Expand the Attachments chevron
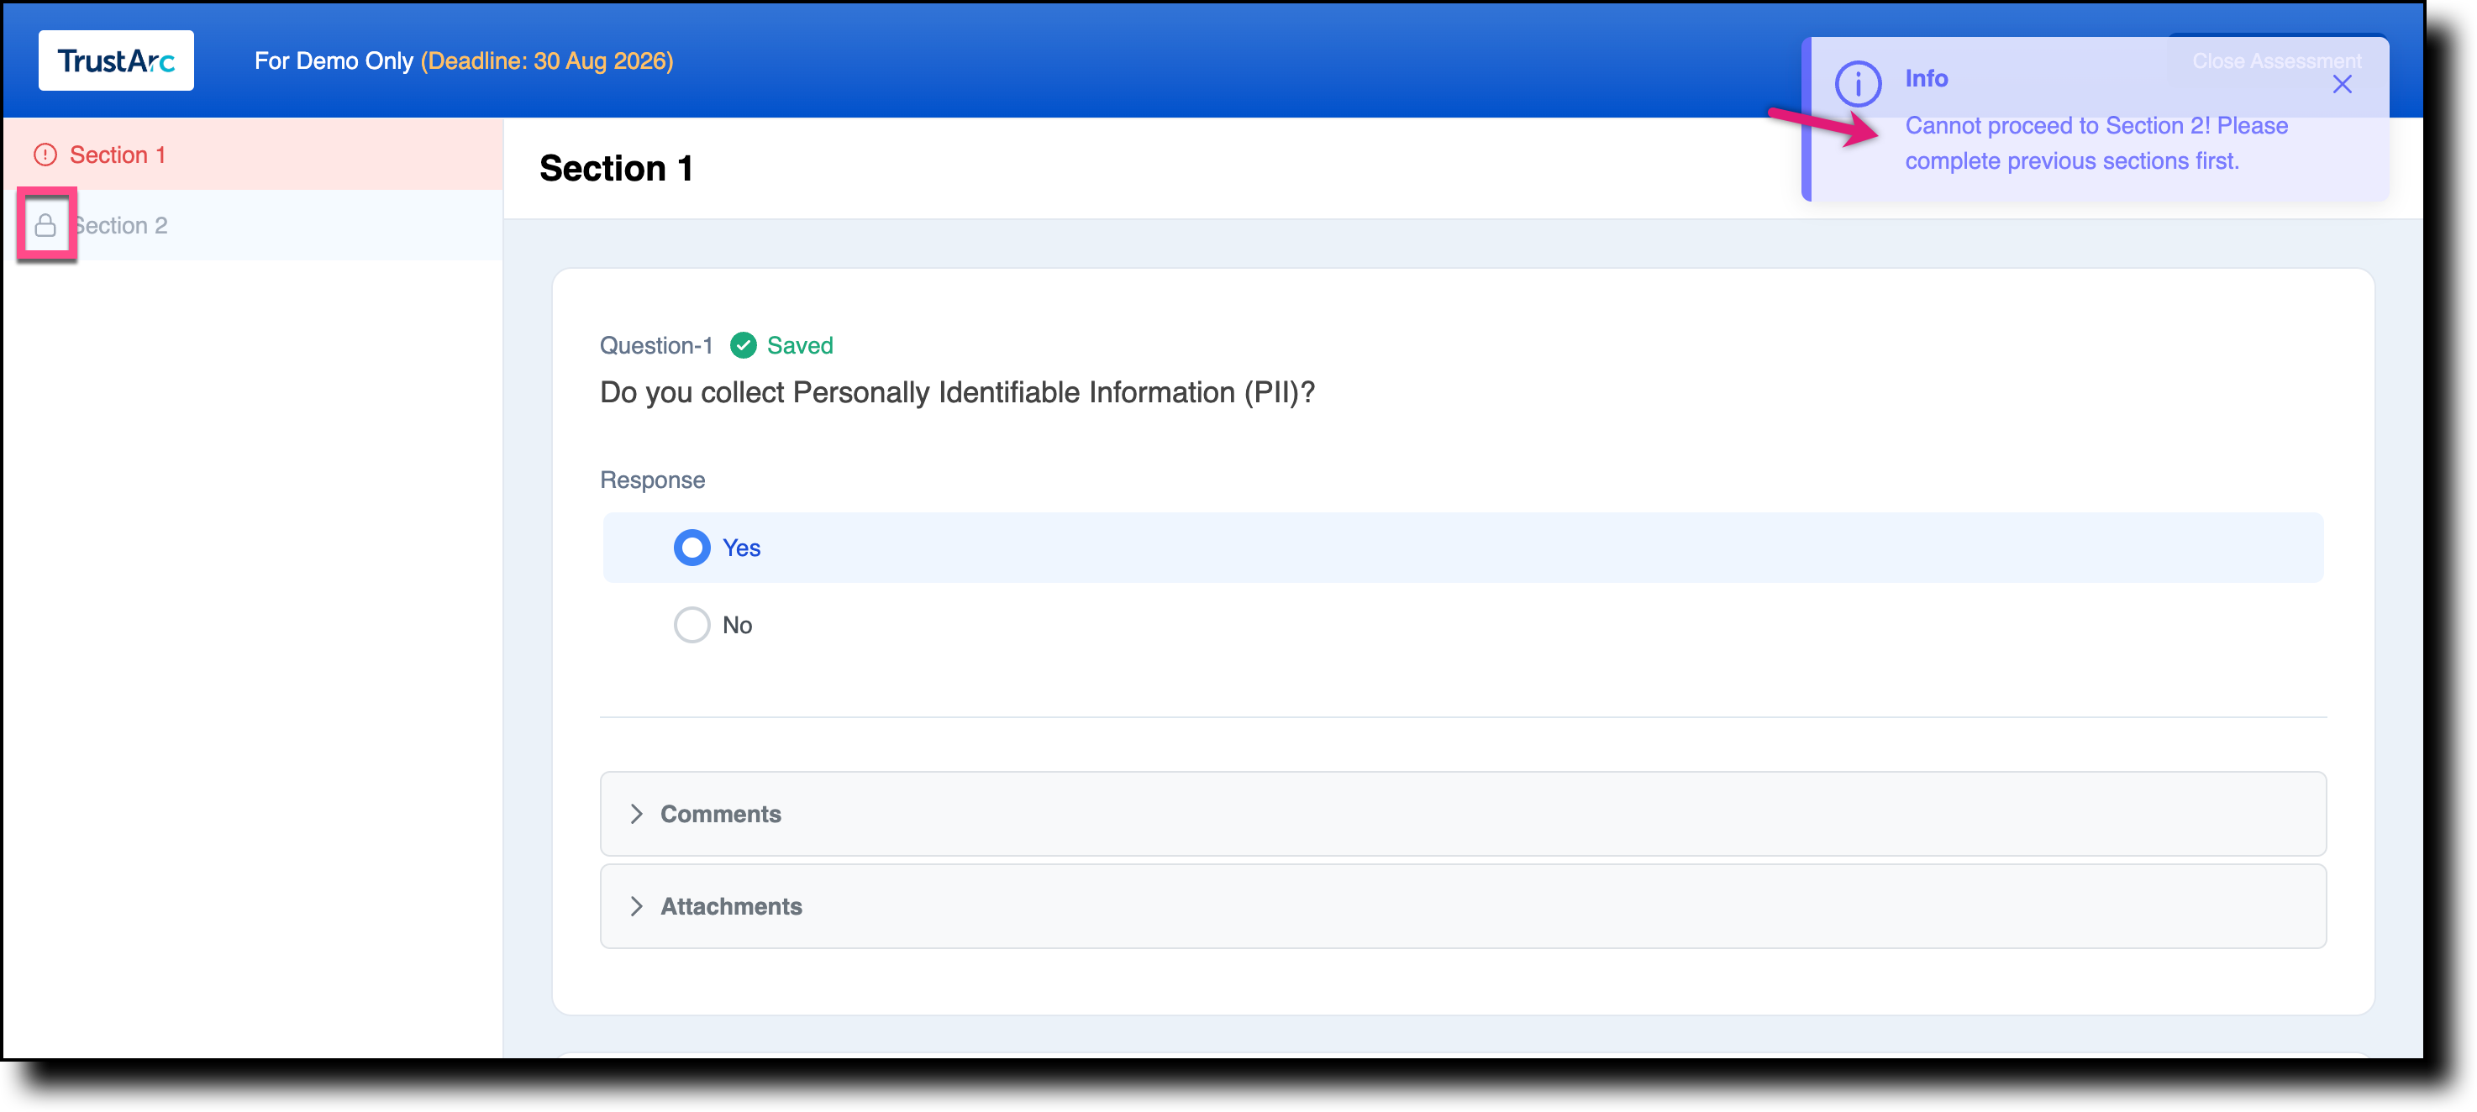Screen dimensions: 2477x1112 (x=635, y=906)
